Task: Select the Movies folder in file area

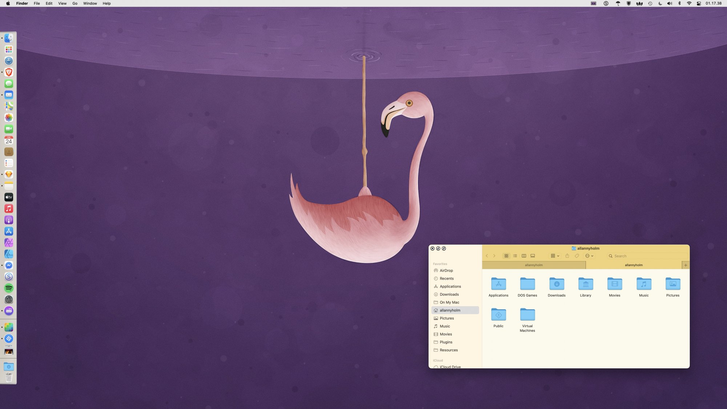Action: [x=615, y=284]
